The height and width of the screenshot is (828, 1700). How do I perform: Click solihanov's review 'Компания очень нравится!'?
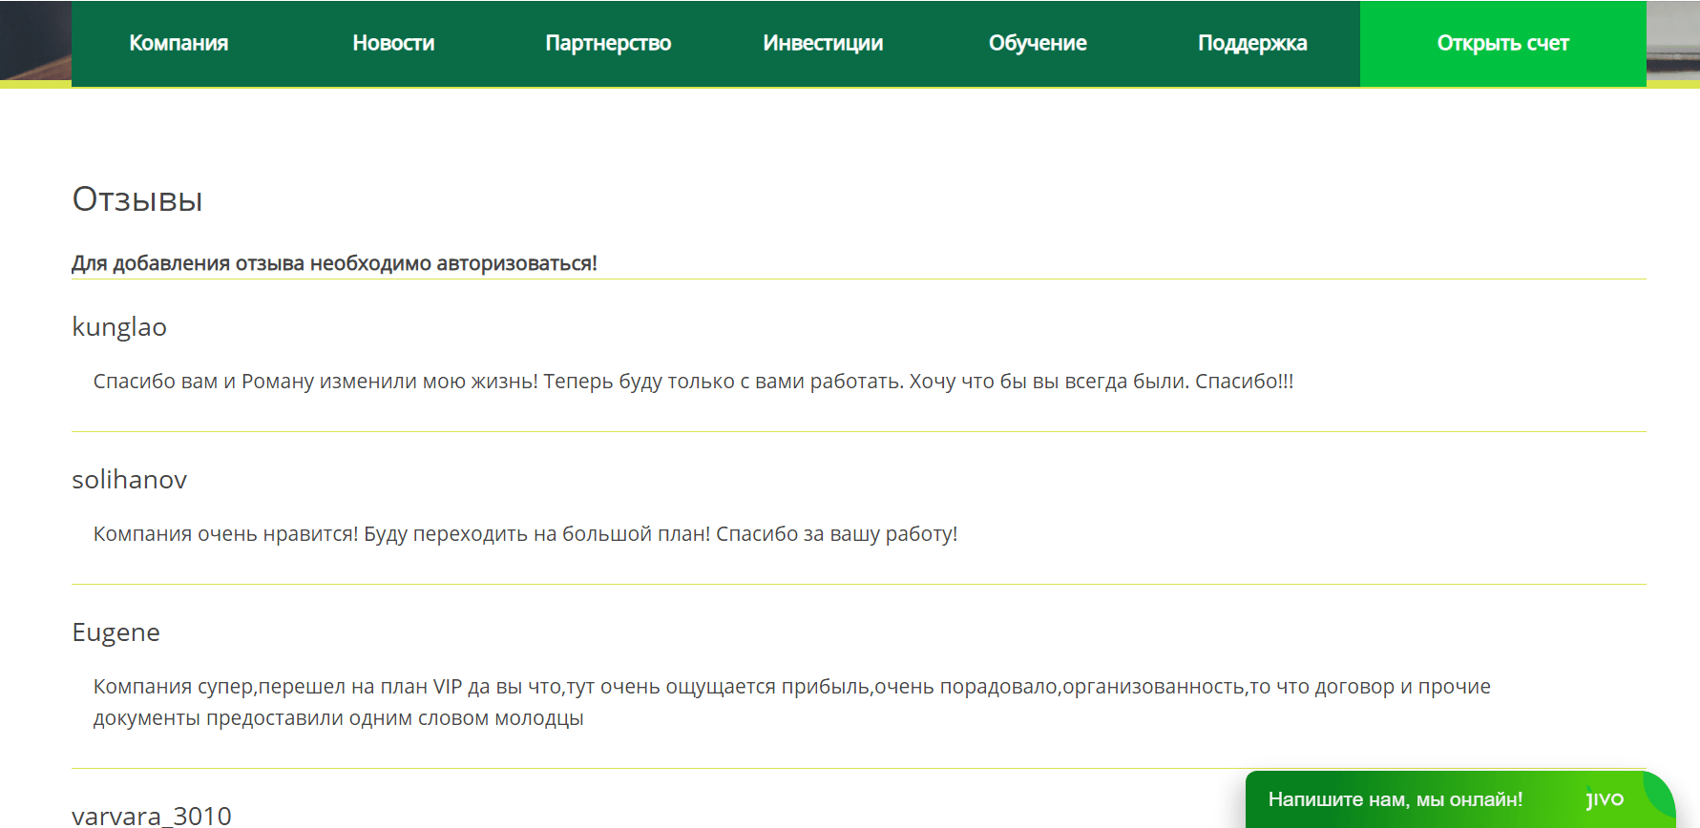coord(525,534)
